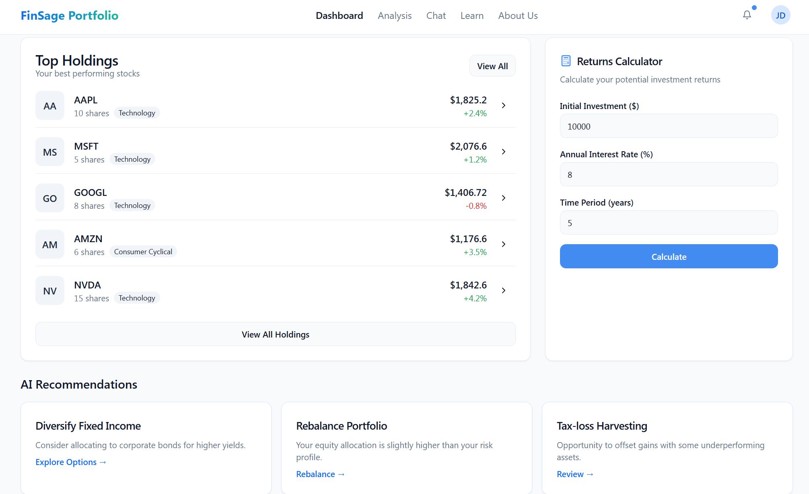Go to the Learn nav tab
Viewport: 809px width, 494px height.
pos(471,16)
